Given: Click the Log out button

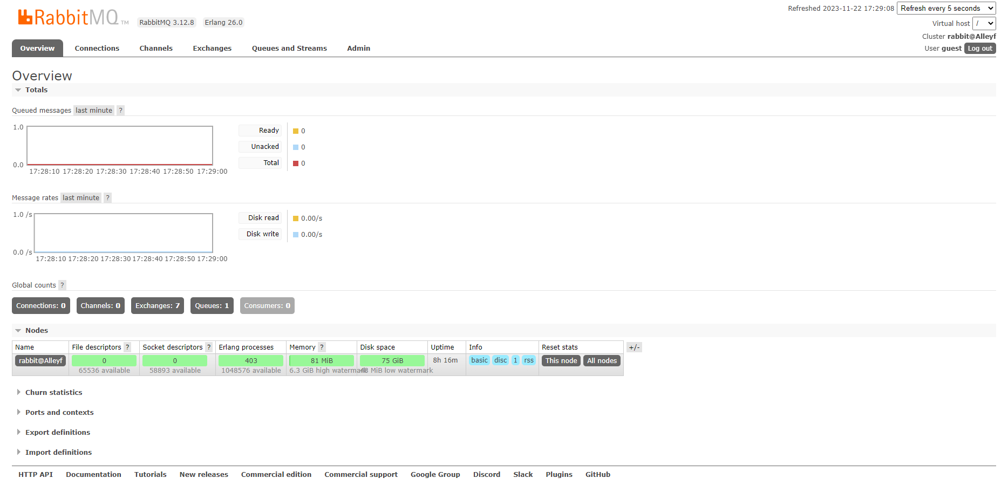Looking at the screenshot, I should click(x=979, y=49).
